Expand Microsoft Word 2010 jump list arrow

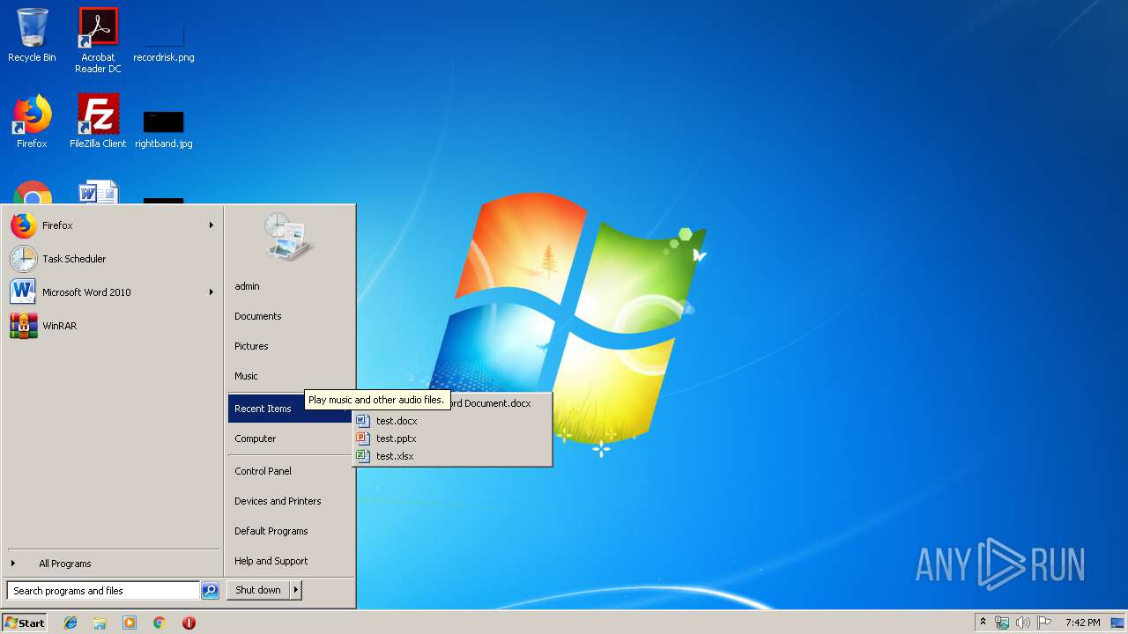[x=211, y=292]
